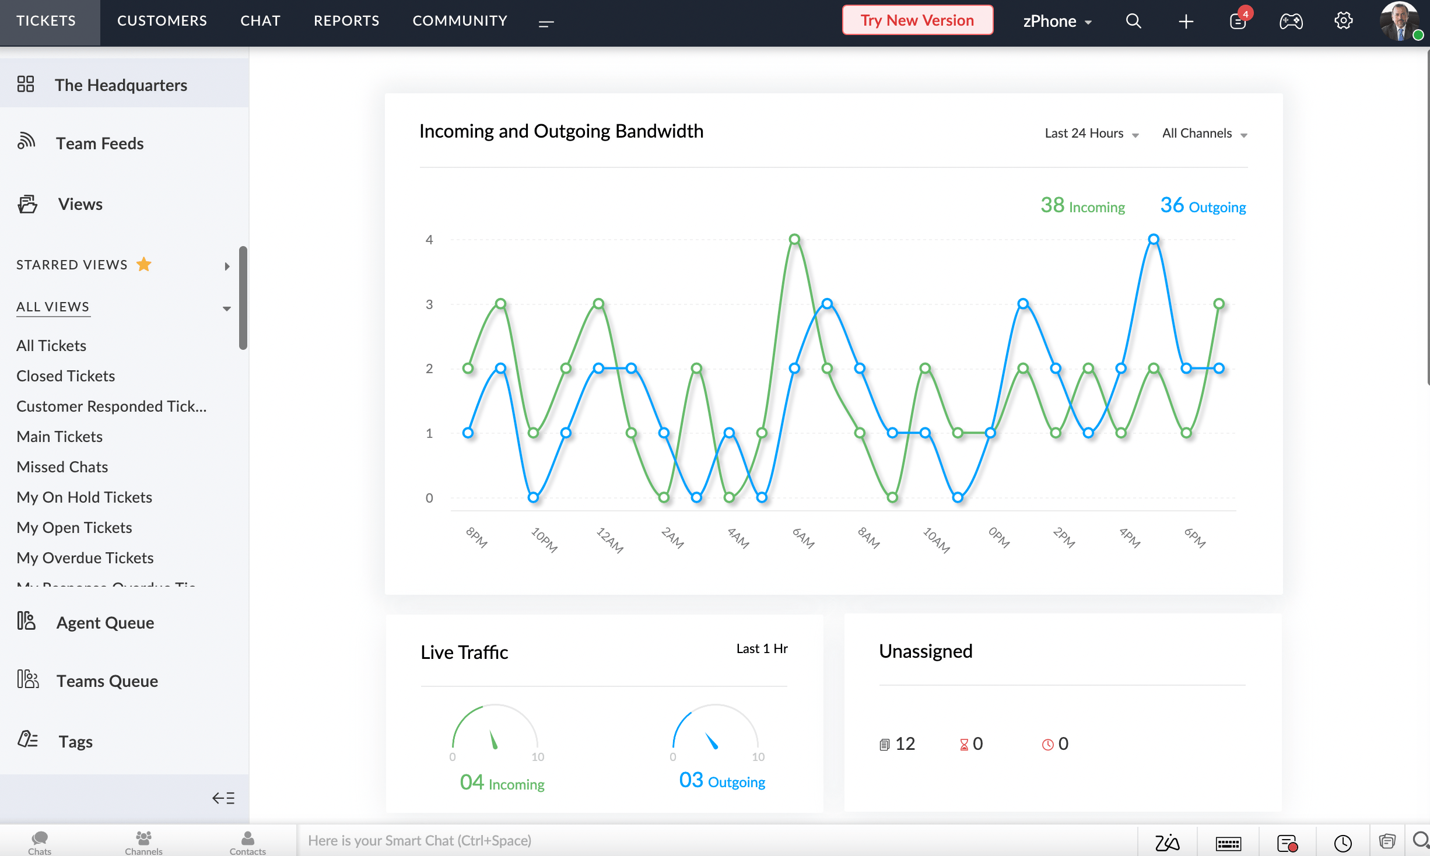Viewport: 1430px width, 856px height.
Task: Open the more modules menu icon
Action: tap(546, 23)
